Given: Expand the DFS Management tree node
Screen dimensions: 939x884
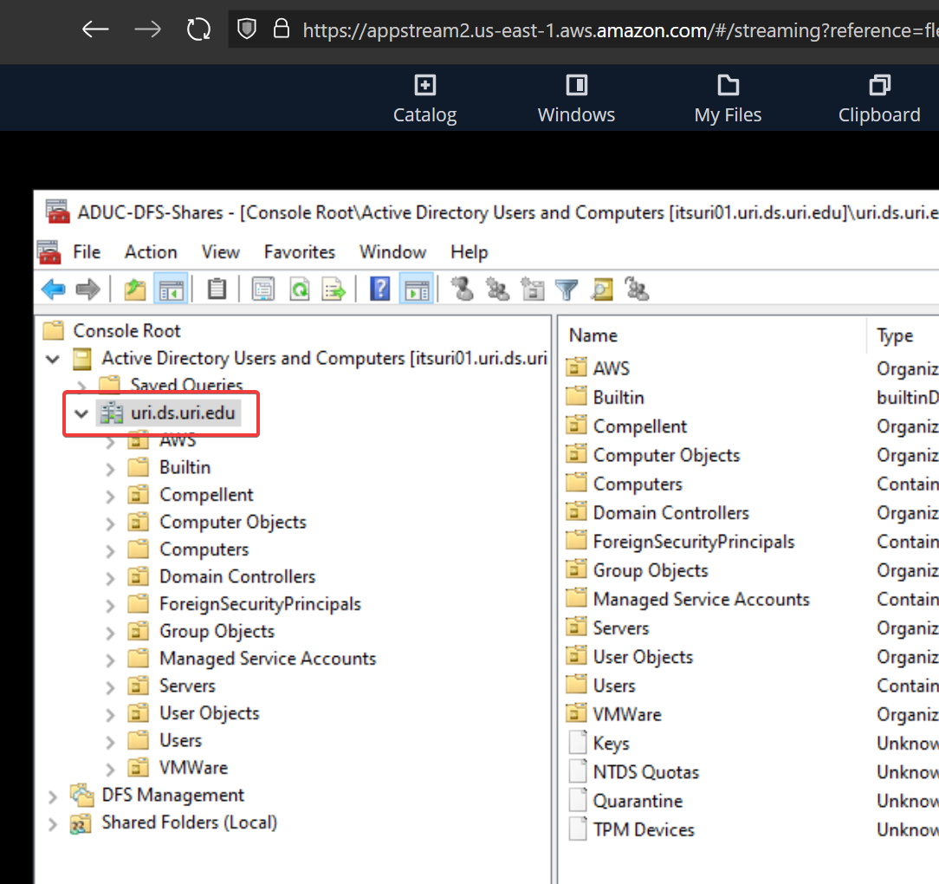Looking at the screenshot, I should coord(53,796).
